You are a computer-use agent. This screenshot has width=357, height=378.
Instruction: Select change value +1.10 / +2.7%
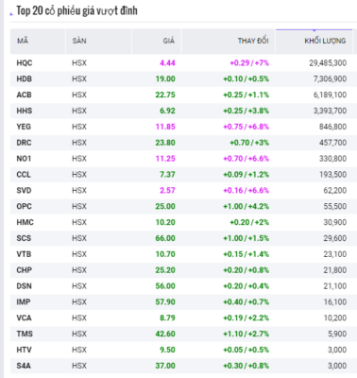[246, 334]
